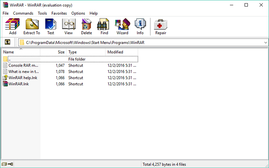269x168 pixels.
Task: Click the folder icon in address bar
Action: coord(22,42)
